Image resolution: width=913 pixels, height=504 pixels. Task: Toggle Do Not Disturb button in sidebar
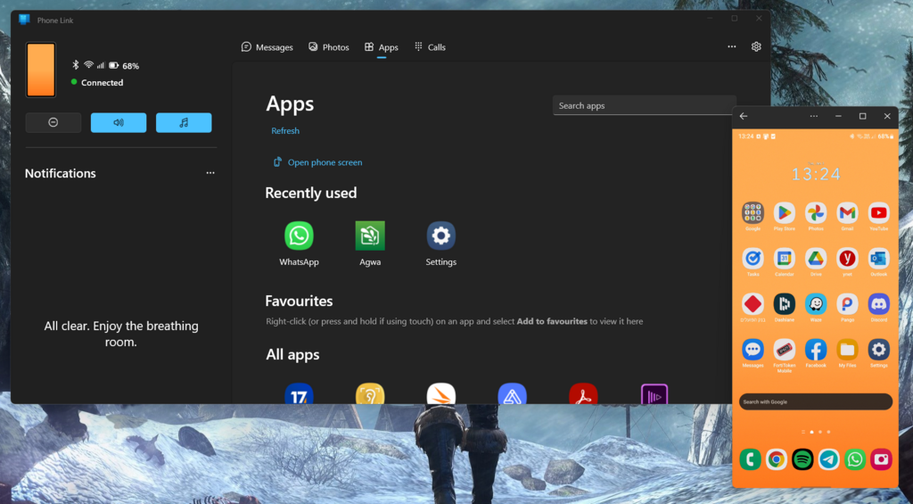pos(53,122)
